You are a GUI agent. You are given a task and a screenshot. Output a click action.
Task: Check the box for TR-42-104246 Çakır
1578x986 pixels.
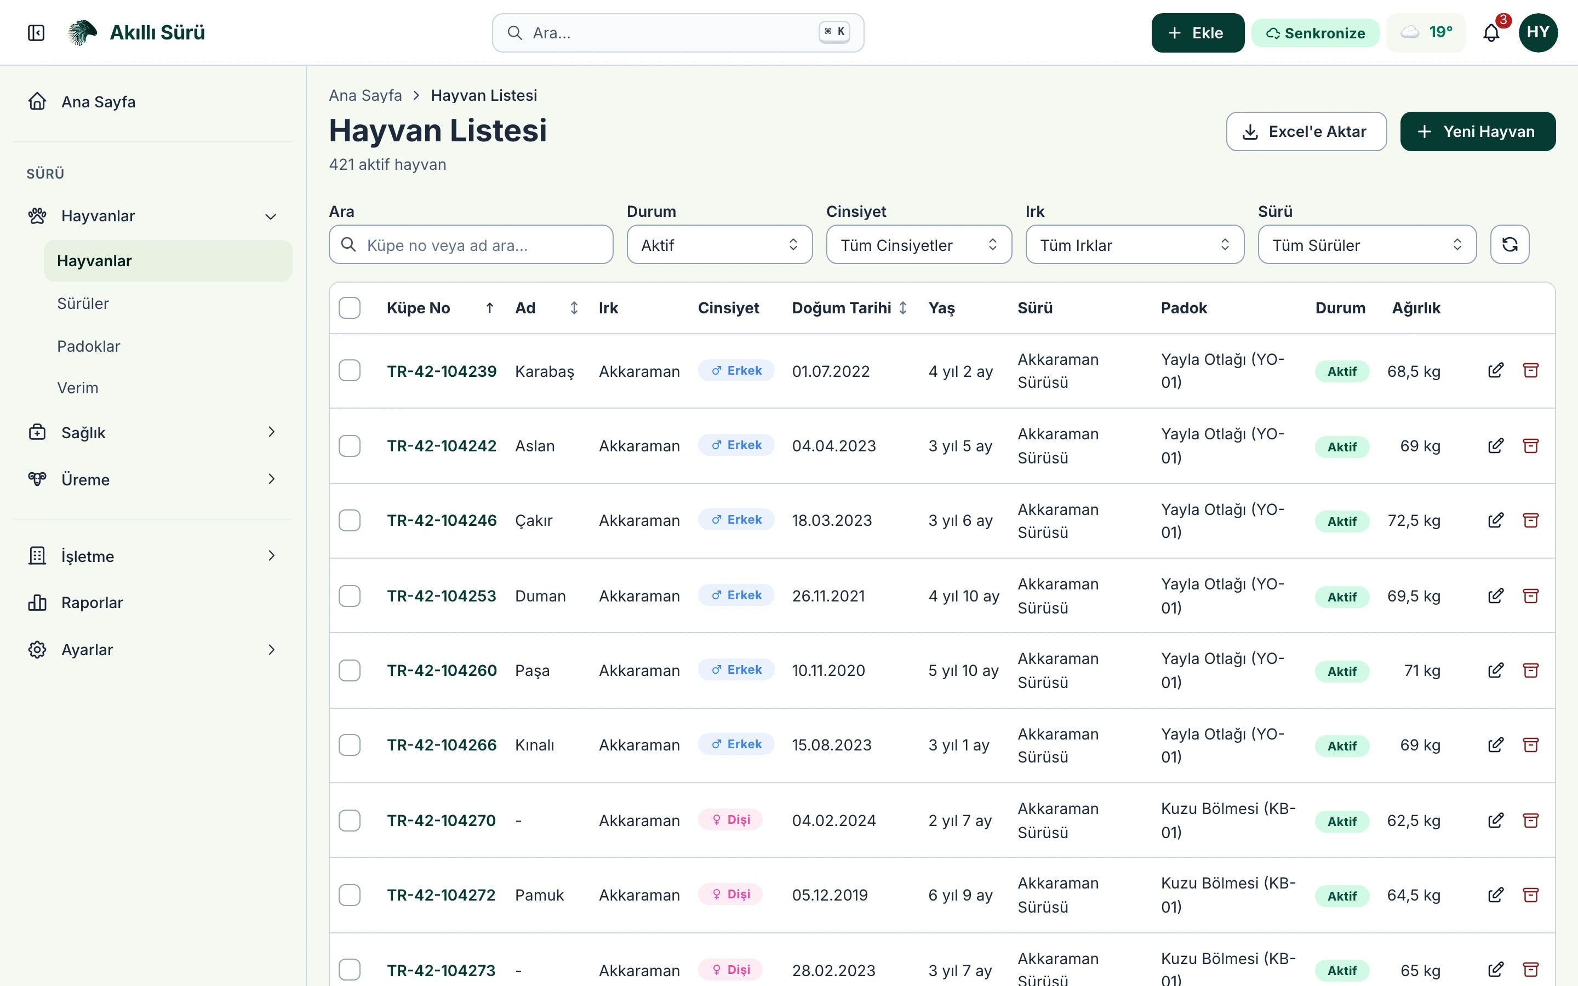coord(350,520)
